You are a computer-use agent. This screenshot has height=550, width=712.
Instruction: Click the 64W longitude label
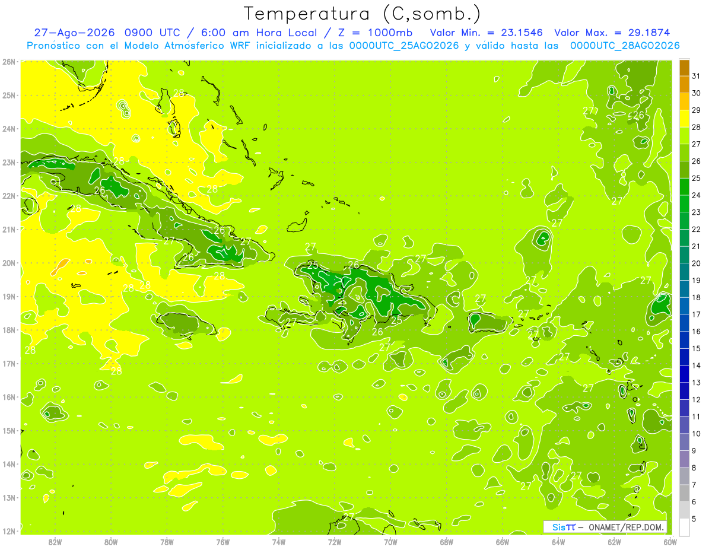(558, 542)
